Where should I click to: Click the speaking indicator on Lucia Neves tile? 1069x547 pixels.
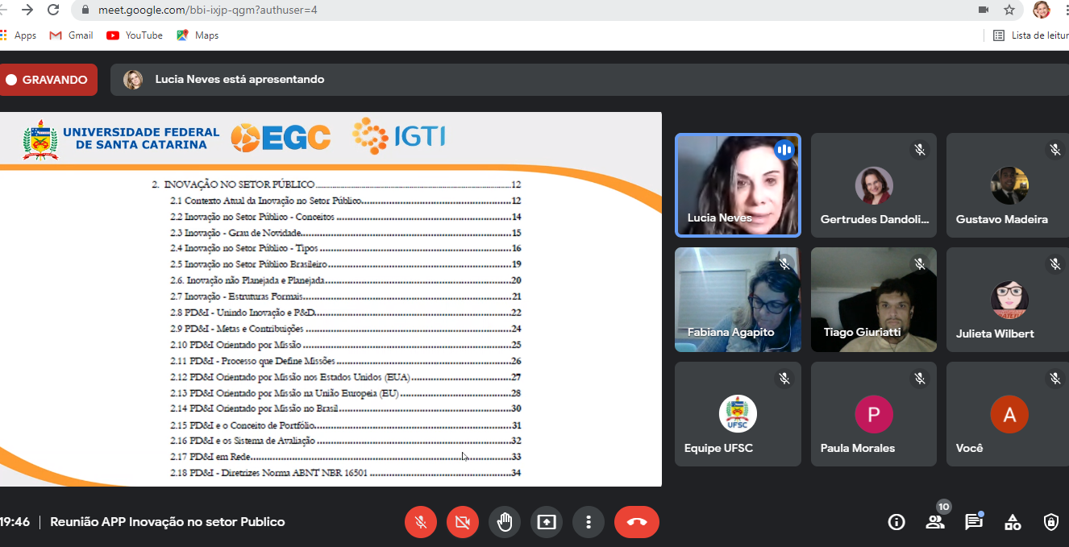[x=784, y=150]
